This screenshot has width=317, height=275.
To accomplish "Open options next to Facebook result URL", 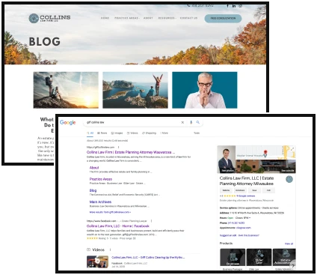I will pyautogui.click(x=151, y=221).
